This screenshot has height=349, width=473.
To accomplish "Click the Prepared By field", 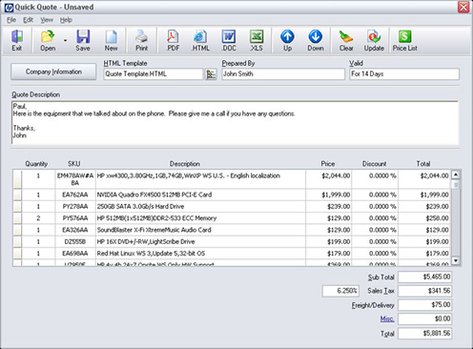I will pos(283,74).
